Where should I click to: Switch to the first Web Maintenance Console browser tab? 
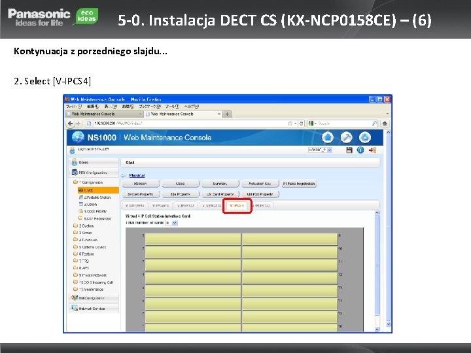click(x=104, y=114)
